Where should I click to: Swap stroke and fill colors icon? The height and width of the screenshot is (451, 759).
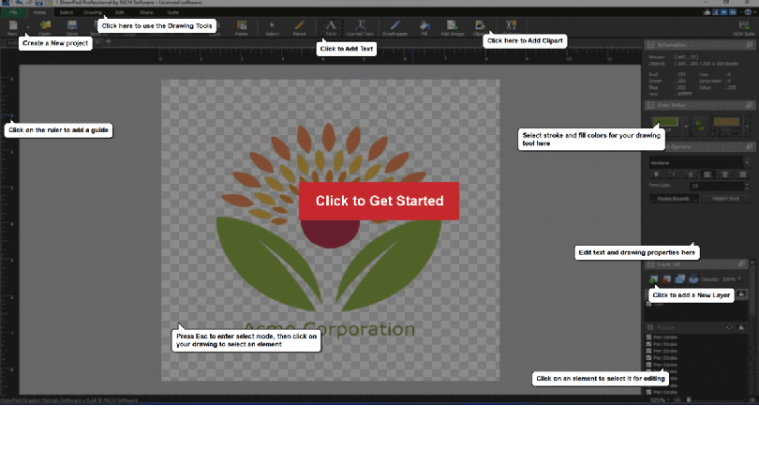[x=699, y=125]
